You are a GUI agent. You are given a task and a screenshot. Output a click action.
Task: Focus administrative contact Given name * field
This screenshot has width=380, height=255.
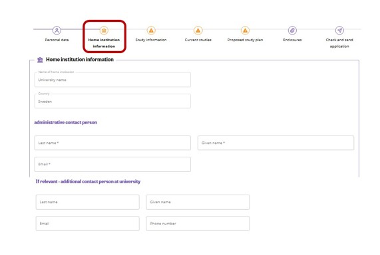coord(276,143)
